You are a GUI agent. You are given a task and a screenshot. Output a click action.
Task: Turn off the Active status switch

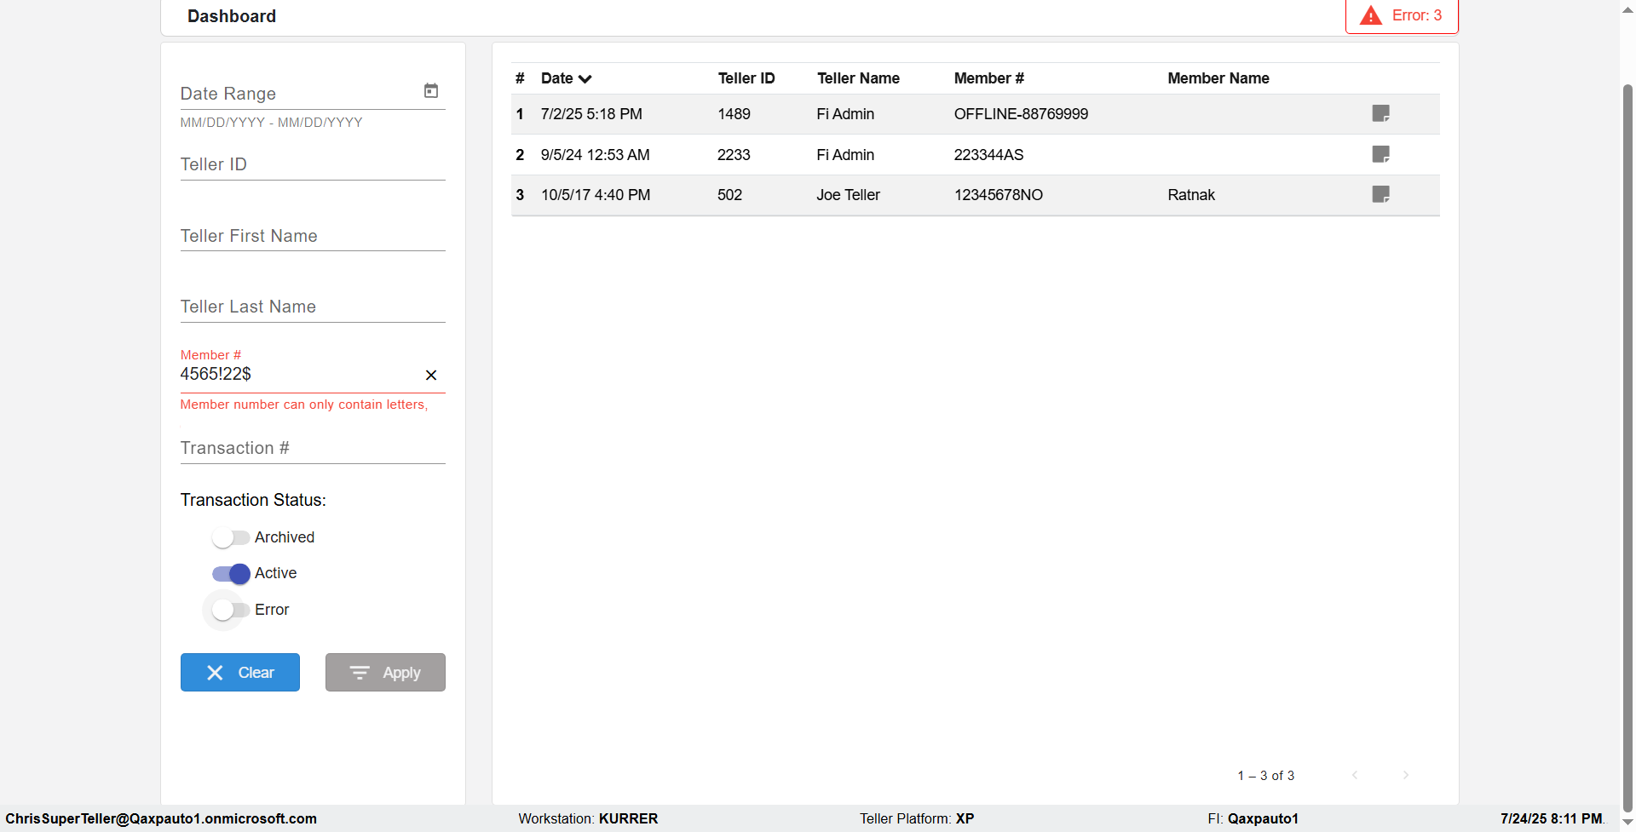point(231,573)
